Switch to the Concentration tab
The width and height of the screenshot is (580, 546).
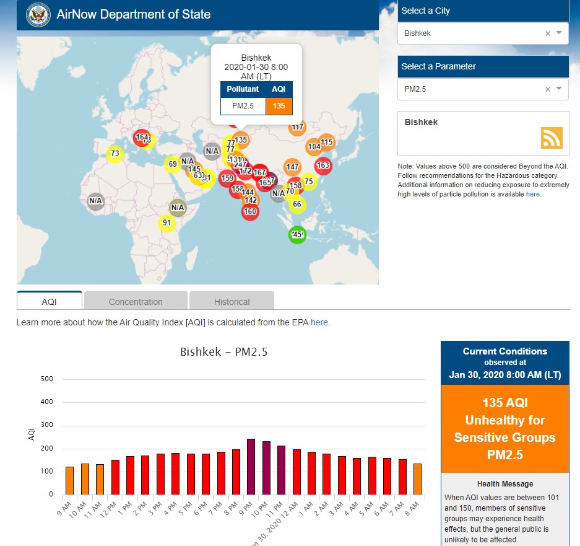coord(136,301)
